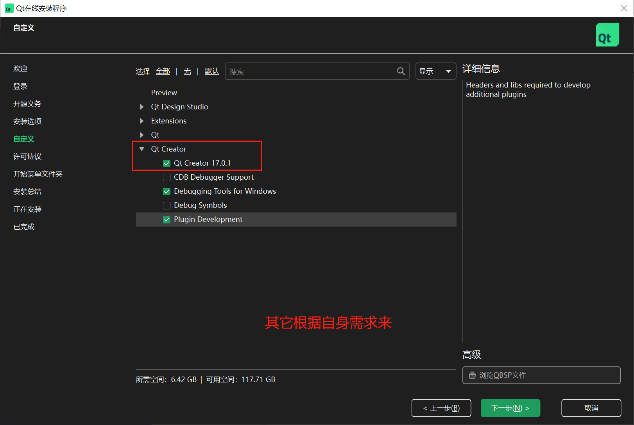The height and width of the screenshot is (425, 634).
Task: Click the Qt logo in header
Action: coord(607,35)
